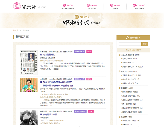Open the 会長メッセージ (81) category
This screenshot has width=164, height=127.
click(x=129, y=72)
